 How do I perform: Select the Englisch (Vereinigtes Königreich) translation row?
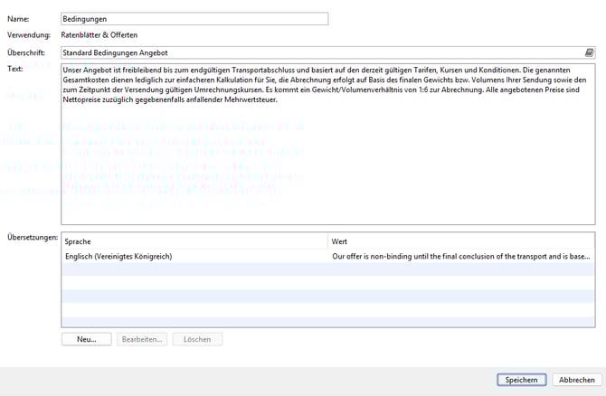194,256
